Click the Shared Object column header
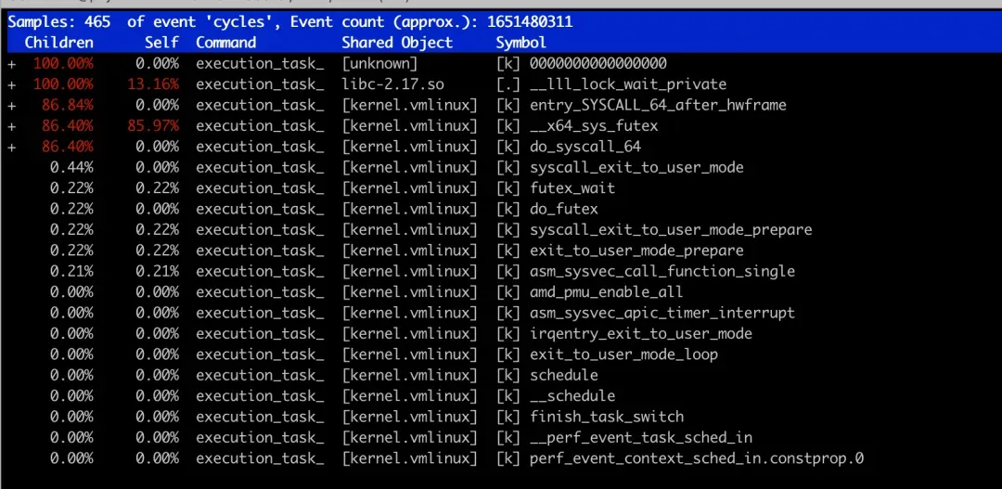The height and width of the screenshot is (489, 1002). click(397, 43)
